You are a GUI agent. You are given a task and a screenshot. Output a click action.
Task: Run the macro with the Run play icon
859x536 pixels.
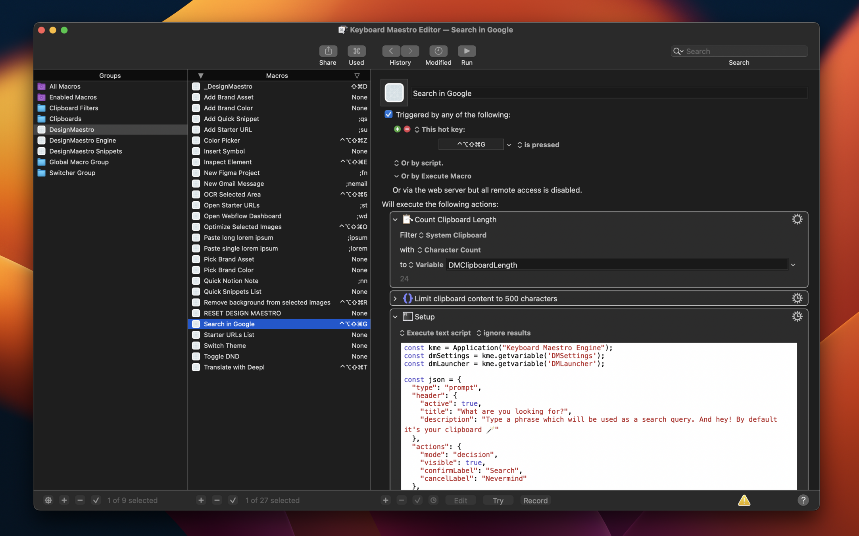(467, 51)
